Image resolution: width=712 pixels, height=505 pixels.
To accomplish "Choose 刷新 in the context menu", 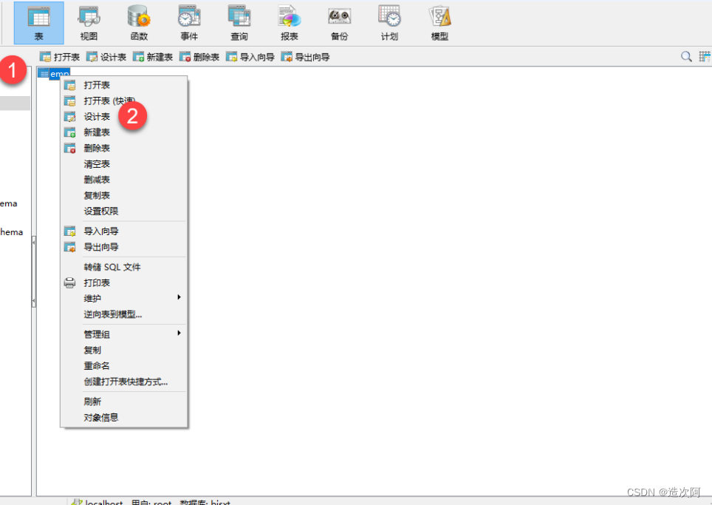I will click(124, 401).
